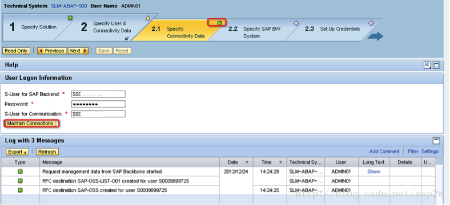Sort by the Message column header
Viewport: 450px width, 205px height.
tap(130, 162)
